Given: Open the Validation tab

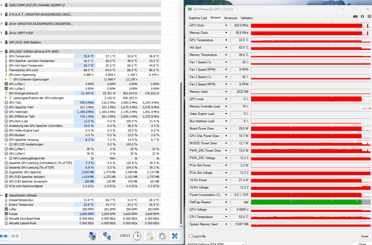Looking at the screenshot, I should click(247, 18).
